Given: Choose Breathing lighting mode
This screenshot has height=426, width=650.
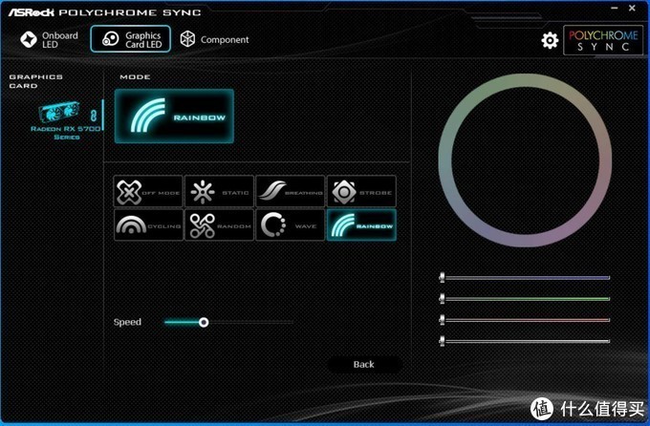Looking at the screenshot, I should [x=291, y=191].
